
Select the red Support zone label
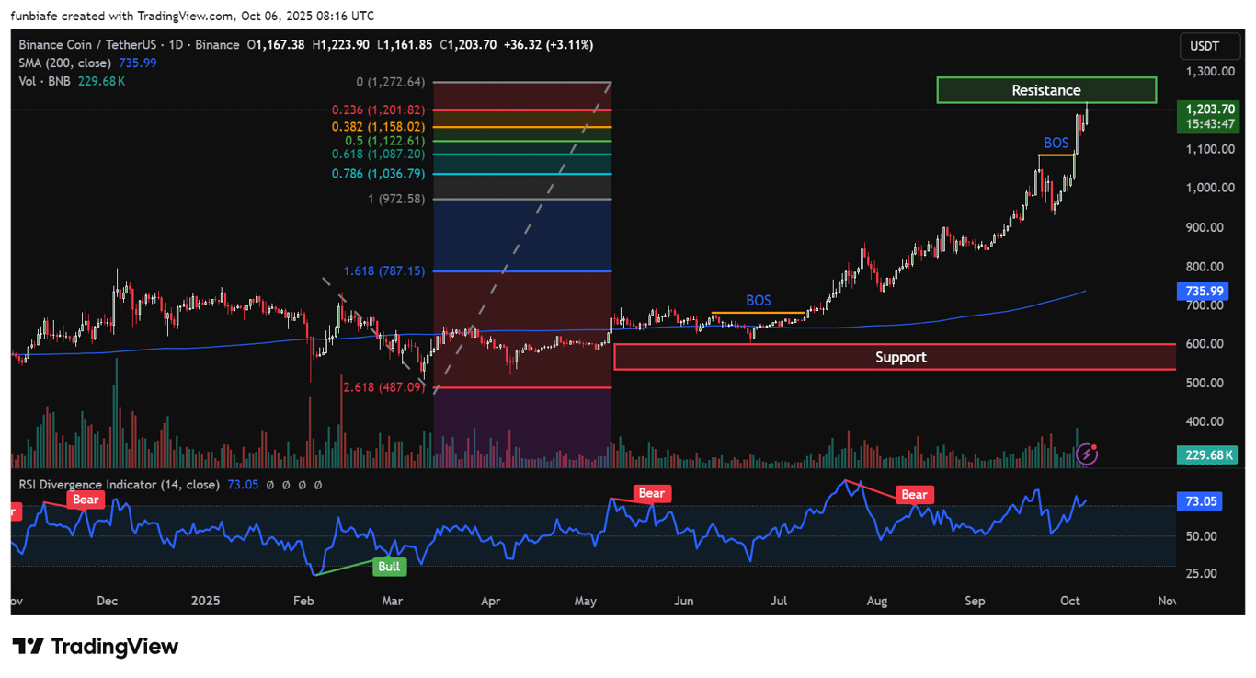(900, 357)
